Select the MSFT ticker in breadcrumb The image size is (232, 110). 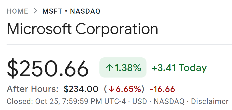click(52, 11)
